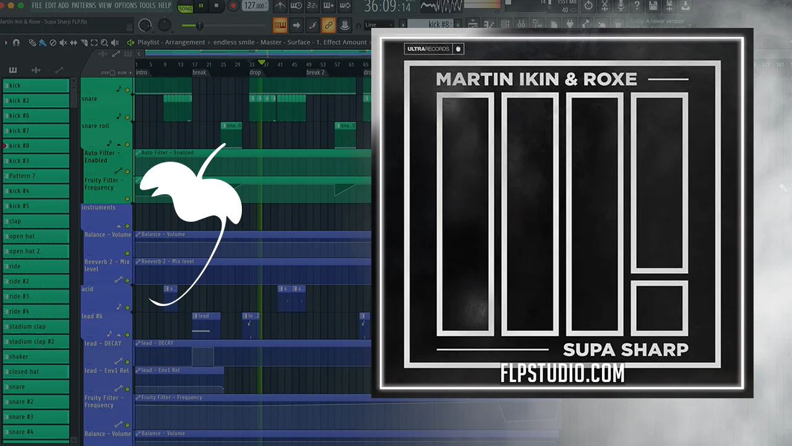
Task: Click the help question mark icon
Action: (637, 6)
